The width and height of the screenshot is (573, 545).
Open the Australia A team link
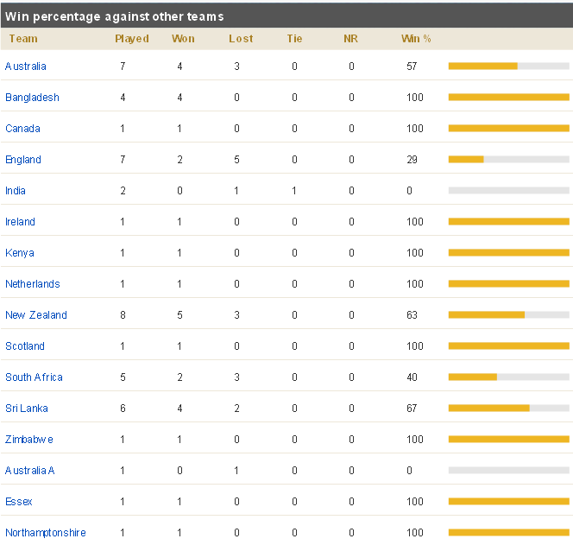click(x=30, y=471)
